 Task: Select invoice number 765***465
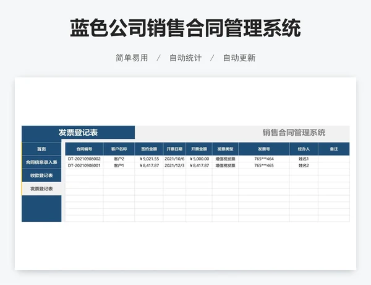pos(264,165)
